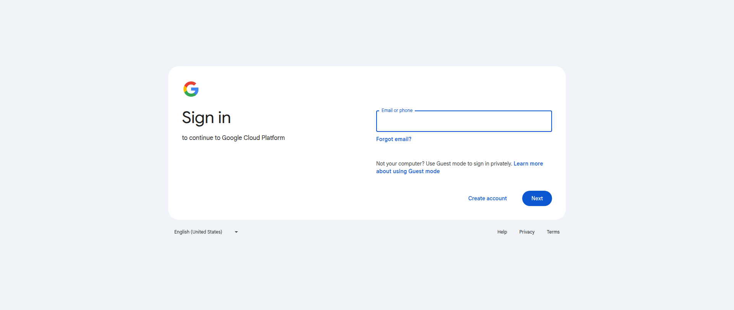Click the words "Google Cloud Platform"
734x310 pixels.
click(253, 138)
